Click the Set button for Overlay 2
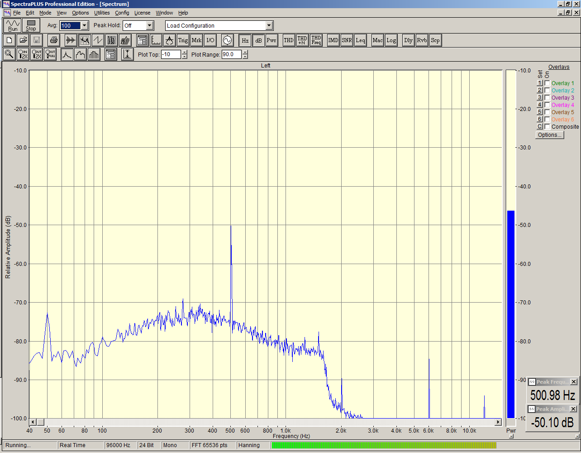The image size is (581, 453). 539,91
